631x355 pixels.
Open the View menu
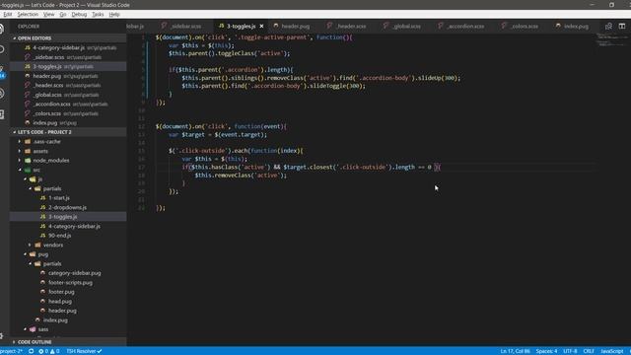(x=48, y=14)
